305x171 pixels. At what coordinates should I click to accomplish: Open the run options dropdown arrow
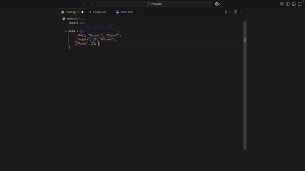230,12
